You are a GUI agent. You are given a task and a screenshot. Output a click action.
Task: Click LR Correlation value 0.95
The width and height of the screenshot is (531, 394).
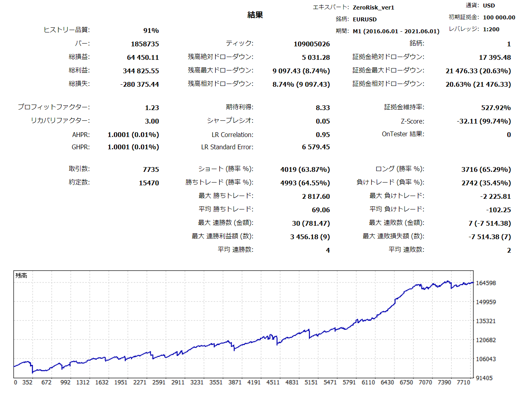coord(323,135)
